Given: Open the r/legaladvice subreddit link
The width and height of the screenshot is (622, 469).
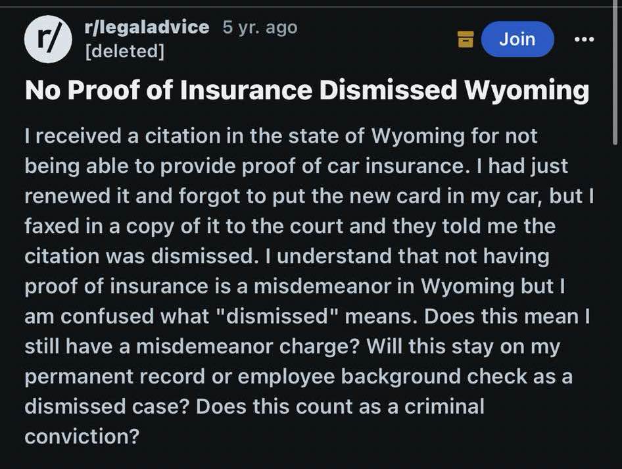Looking at the screenshot, I should pyautogui.click(x=147, y=27).
